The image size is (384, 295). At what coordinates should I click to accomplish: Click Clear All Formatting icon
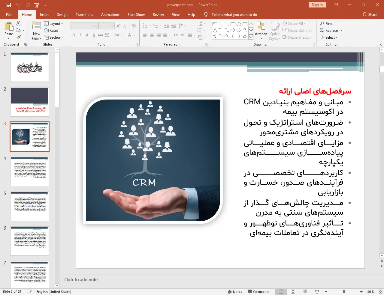click(134, 26)
